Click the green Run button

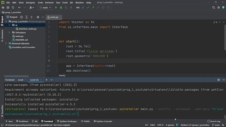[x=56, y=7]
